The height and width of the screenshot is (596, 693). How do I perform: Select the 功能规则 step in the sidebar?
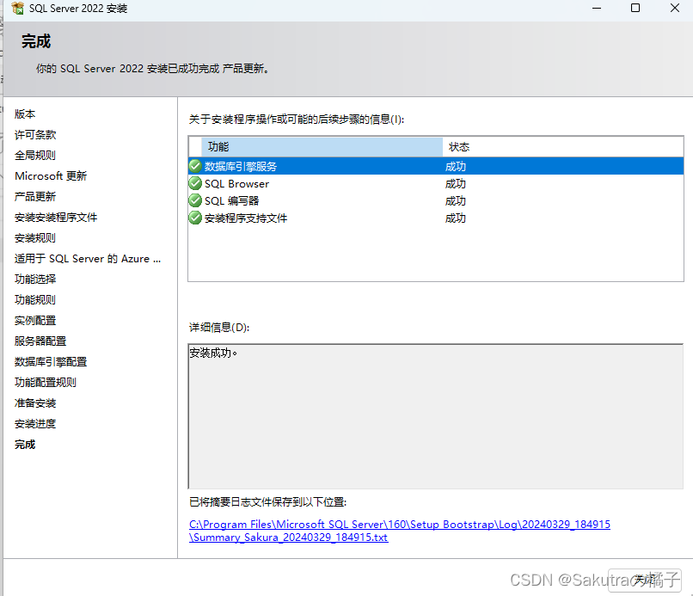coord(35,300)
